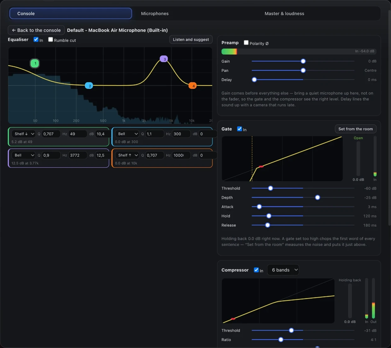Image resolution: width=391 pixels, height=348 pixels.
Task: Click the '0.0 dB at 300' readout
Action: coord(126,142)
